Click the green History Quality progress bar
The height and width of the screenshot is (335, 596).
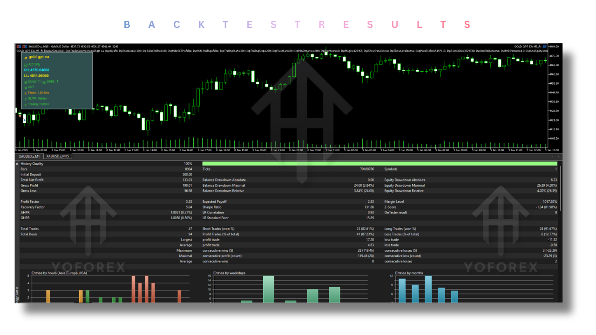coord(379,164)
